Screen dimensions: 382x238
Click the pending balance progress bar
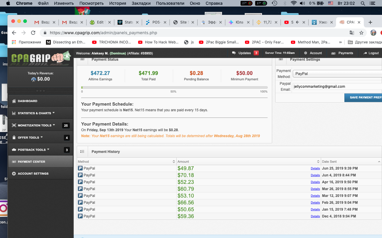pyautogui.click(x=174, y=87)
